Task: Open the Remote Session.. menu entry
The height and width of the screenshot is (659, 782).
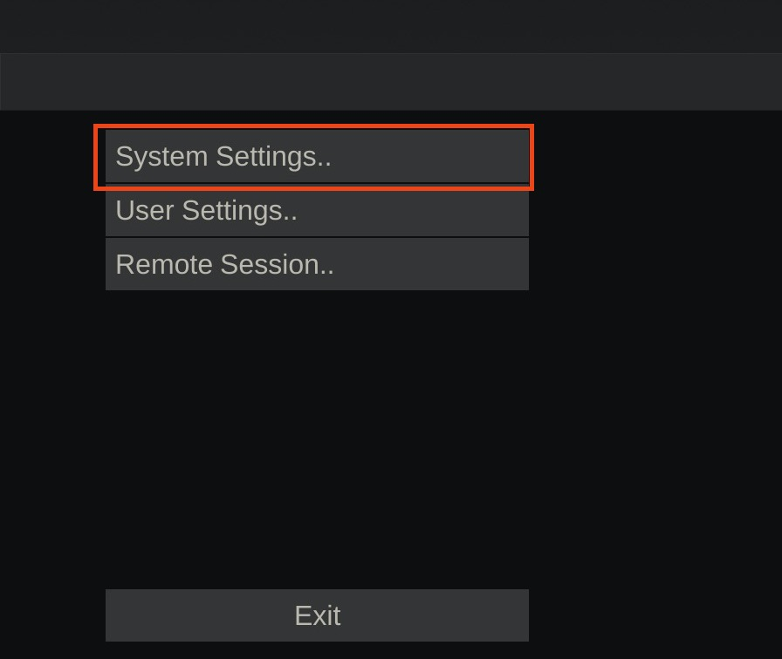Action: (317, 264)
